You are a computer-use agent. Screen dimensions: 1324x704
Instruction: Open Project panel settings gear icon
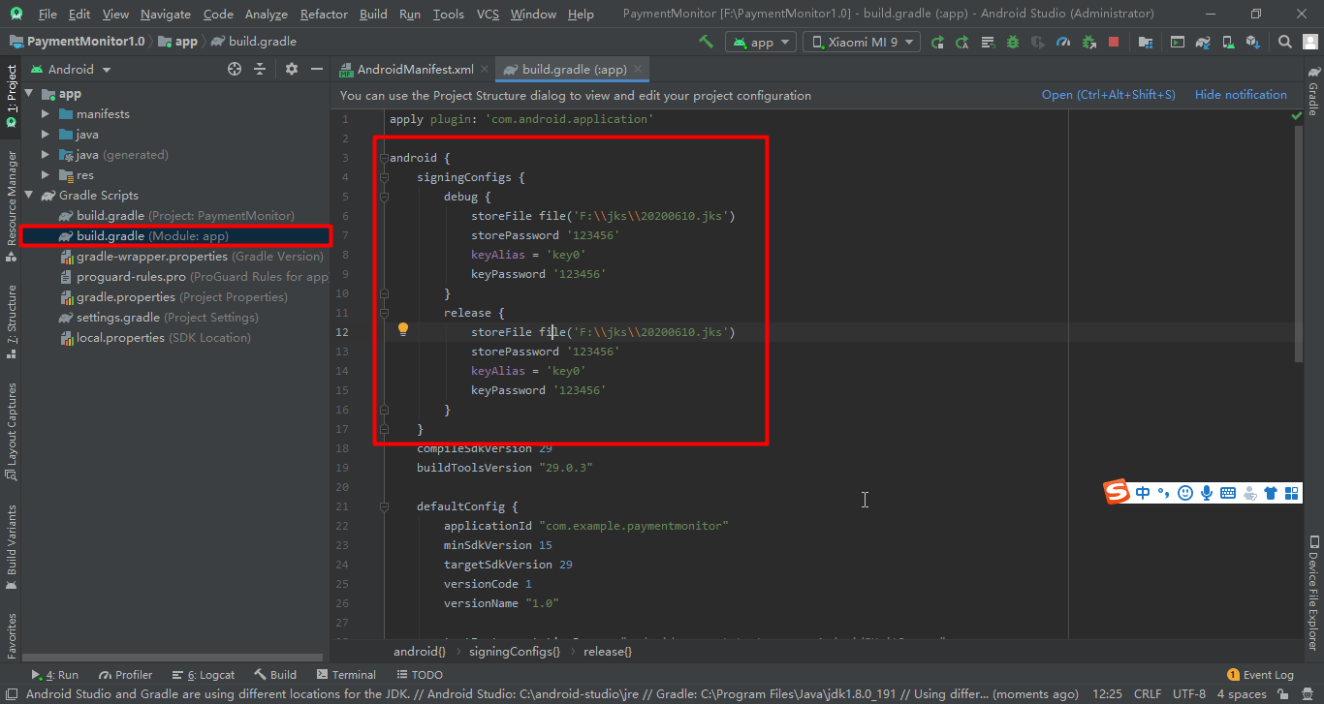coord(292,69)
